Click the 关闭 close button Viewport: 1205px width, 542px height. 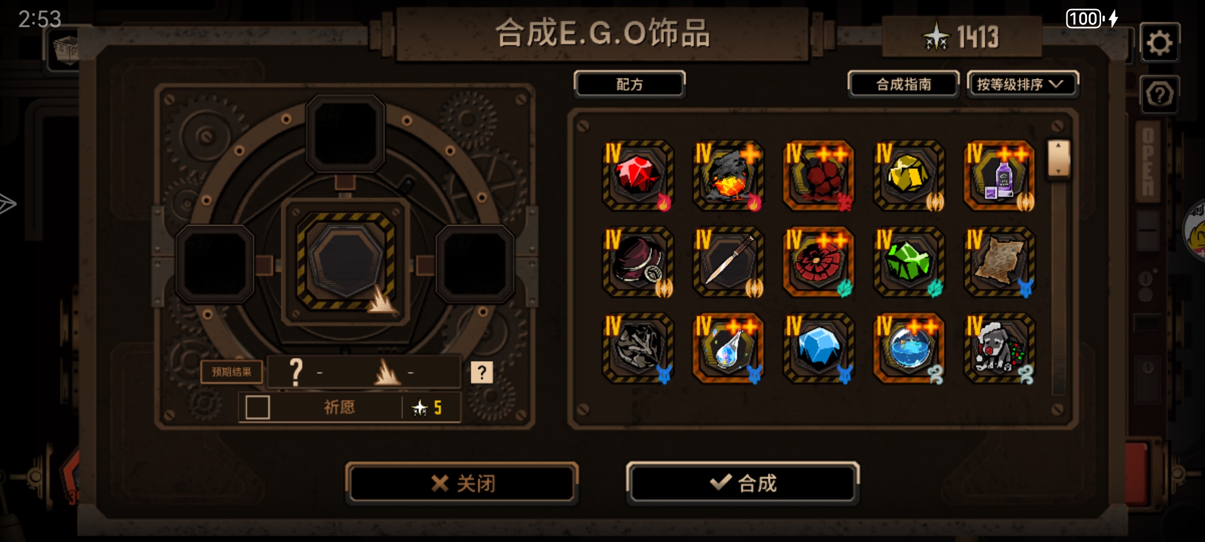pos(462,483)
